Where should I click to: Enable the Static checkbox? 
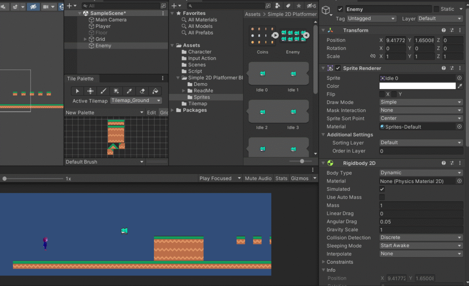[x=436, y=9]
